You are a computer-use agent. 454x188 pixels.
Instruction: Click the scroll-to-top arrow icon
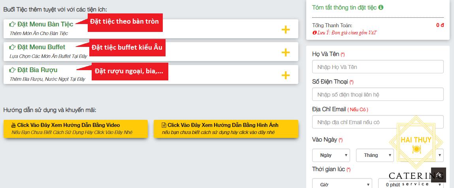tap(438, 175)
